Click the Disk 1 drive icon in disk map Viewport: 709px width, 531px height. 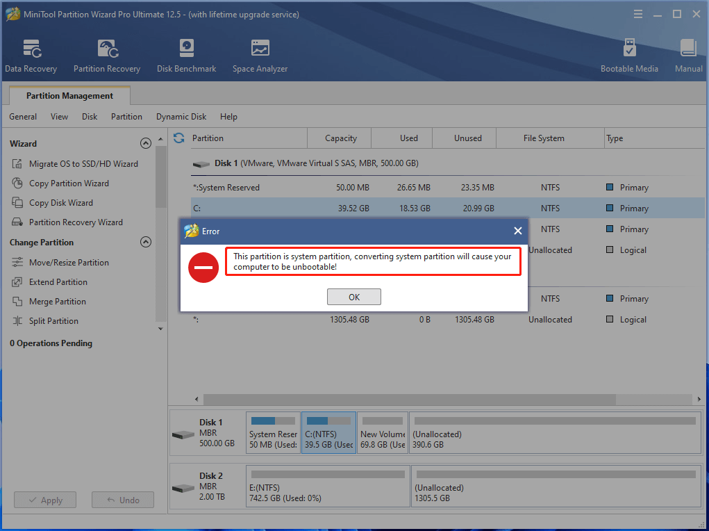183,435
